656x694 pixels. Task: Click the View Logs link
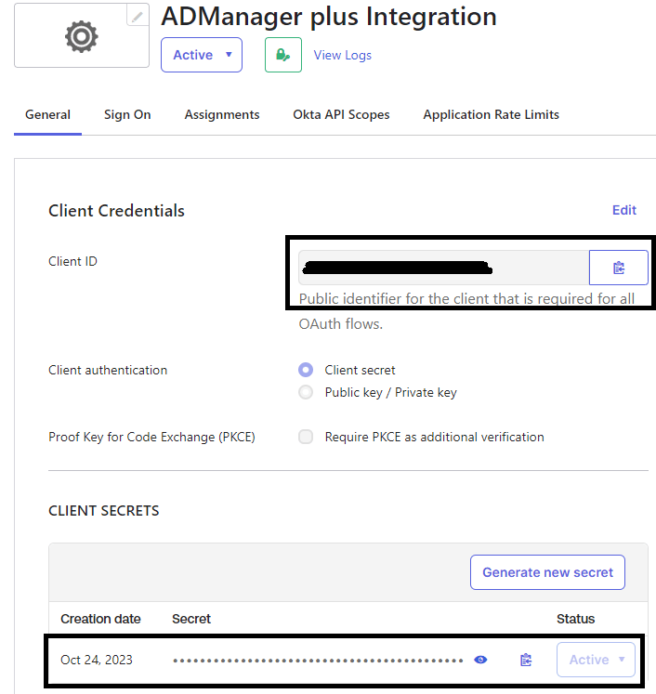click(342, 55)
